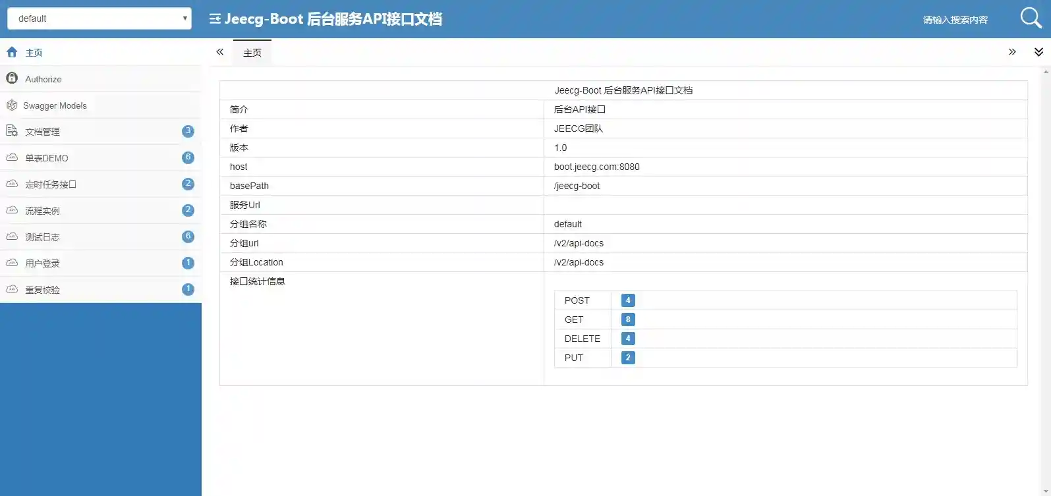The image size is (1051, 496).
Task: Expand the 文档管理 group
Action: coord(101,132)
